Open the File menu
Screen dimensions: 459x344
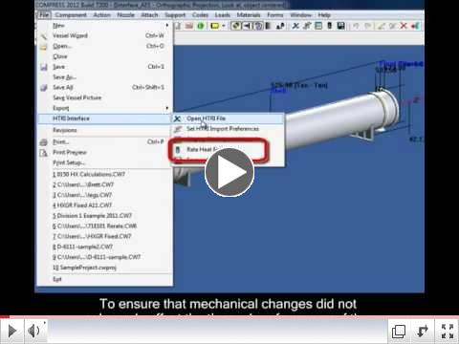pyautogui.click(x=44, y=15)
